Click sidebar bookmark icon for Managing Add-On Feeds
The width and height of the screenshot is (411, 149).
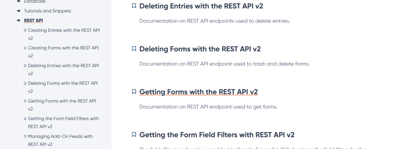25,137
